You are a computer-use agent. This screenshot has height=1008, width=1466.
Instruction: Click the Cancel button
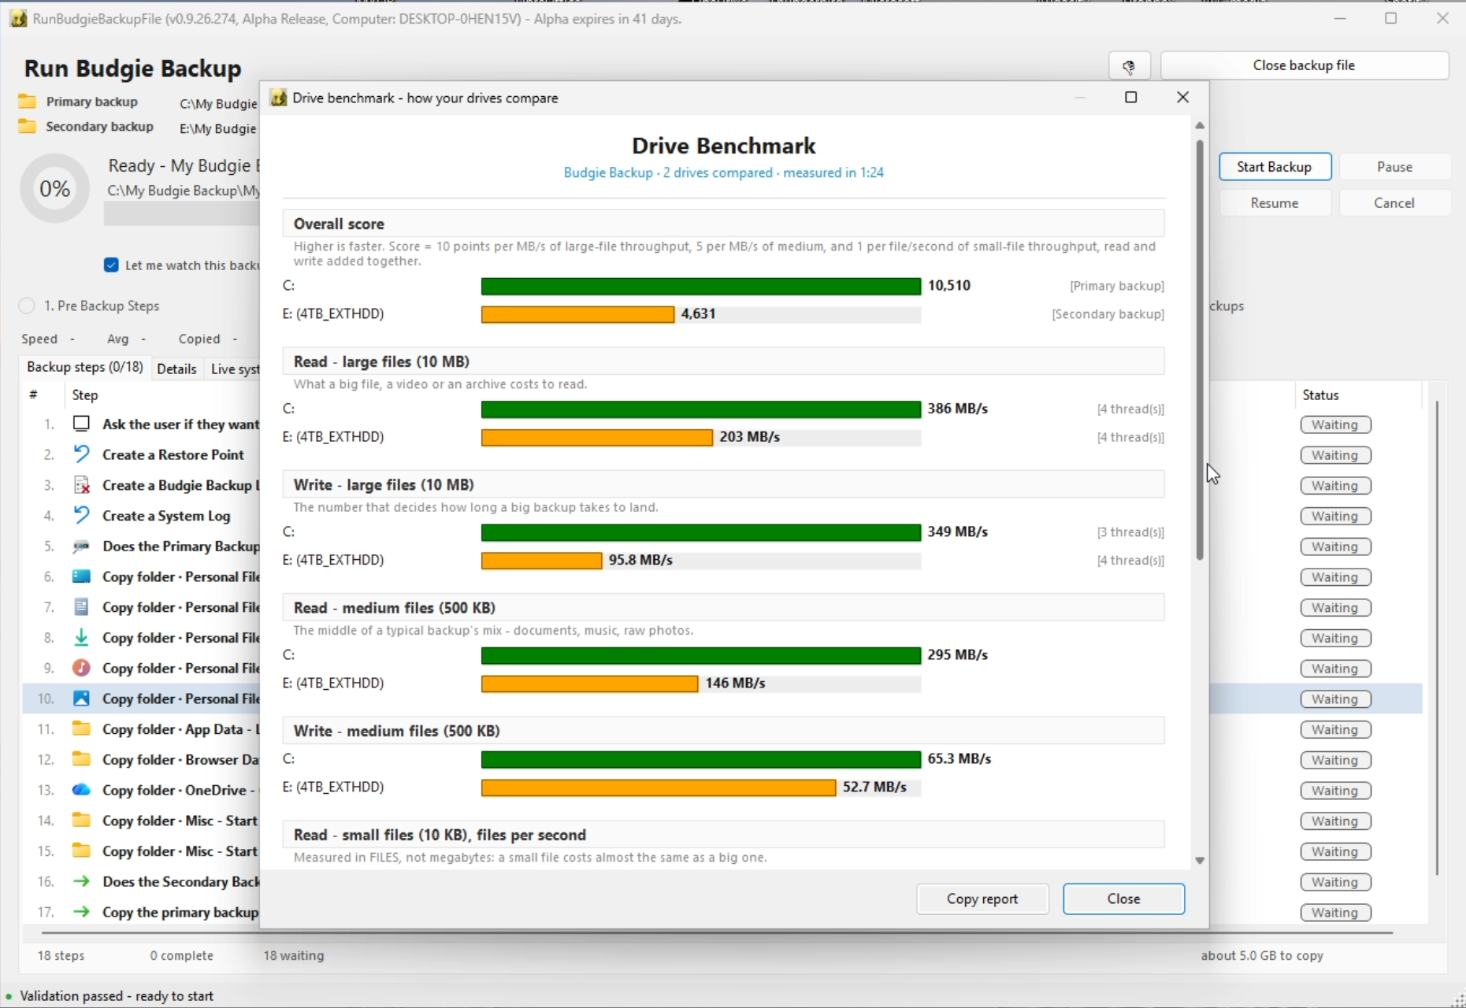point(1394,203)
